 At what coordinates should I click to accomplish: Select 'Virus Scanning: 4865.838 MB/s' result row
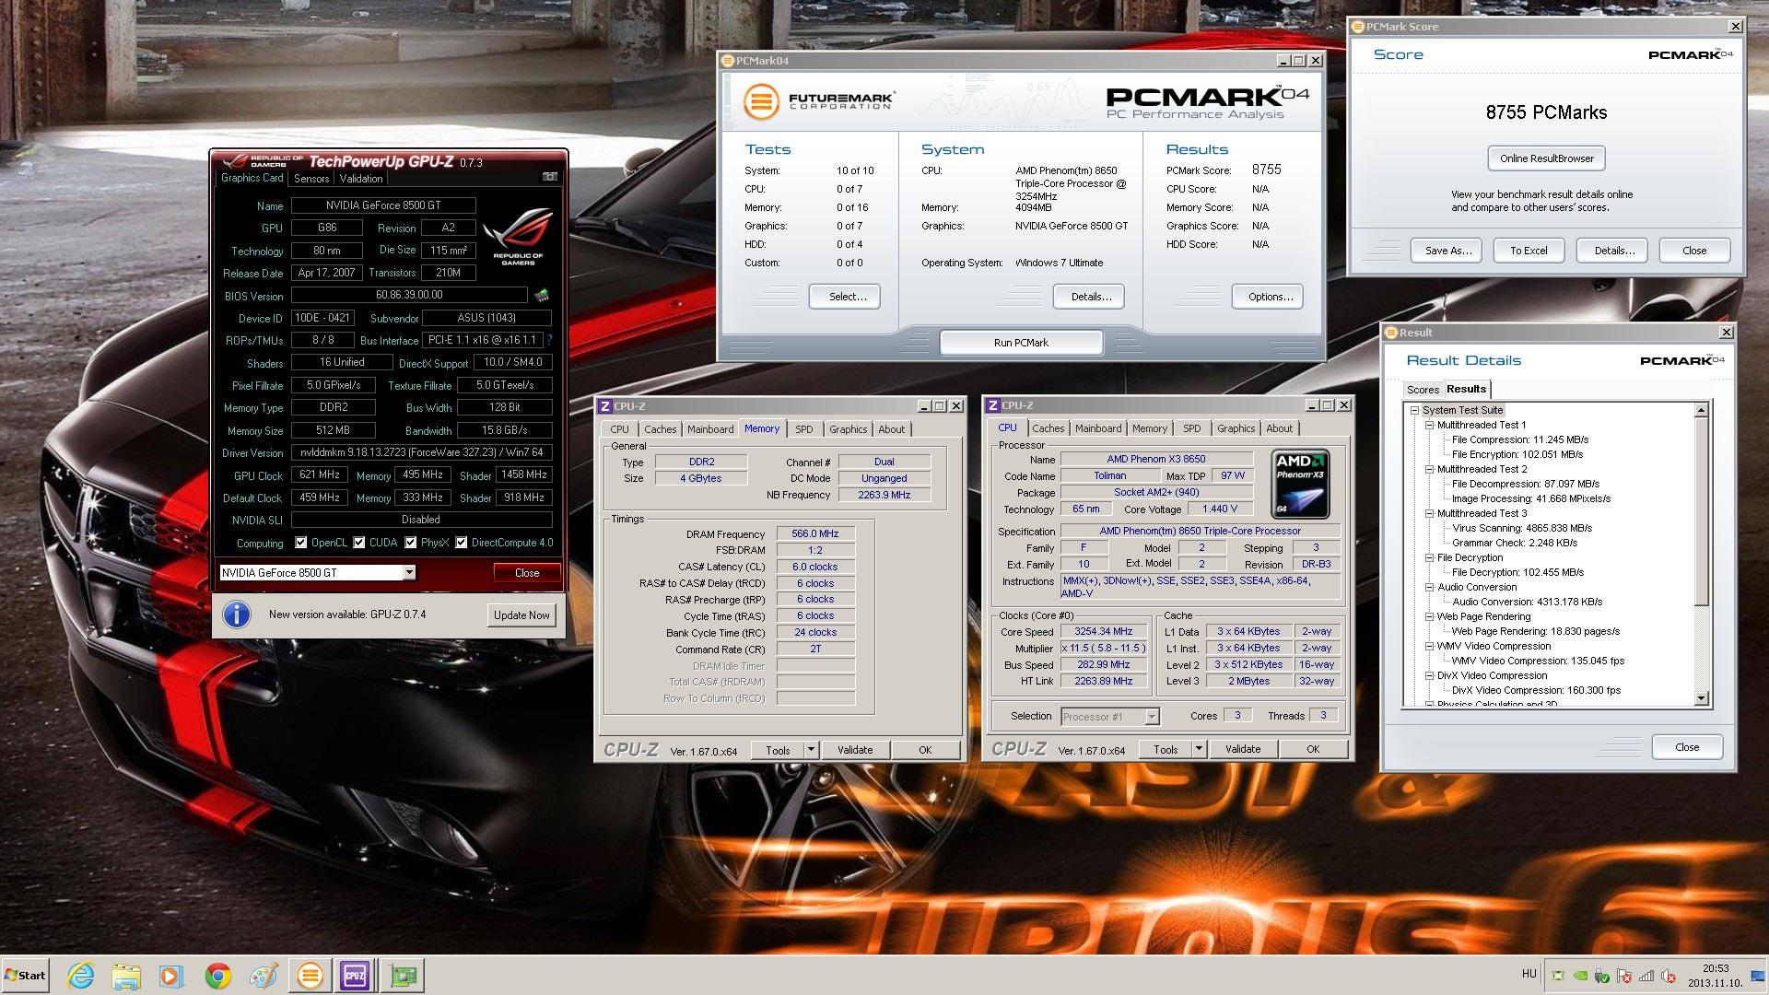[1521, 528]
